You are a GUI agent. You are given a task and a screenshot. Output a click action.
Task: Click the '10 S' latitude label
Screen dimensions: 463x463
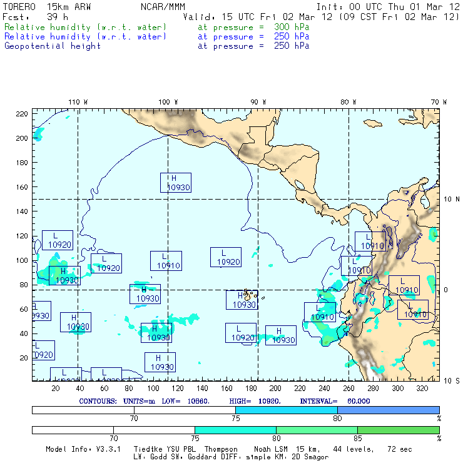tap(452, 381)
